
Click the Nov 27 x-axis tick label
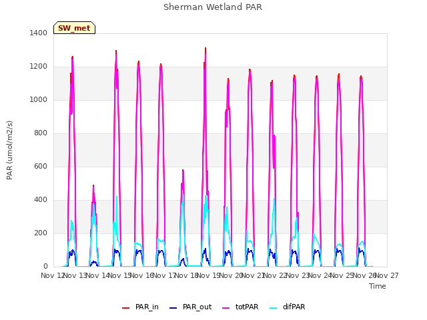[388, 275]
